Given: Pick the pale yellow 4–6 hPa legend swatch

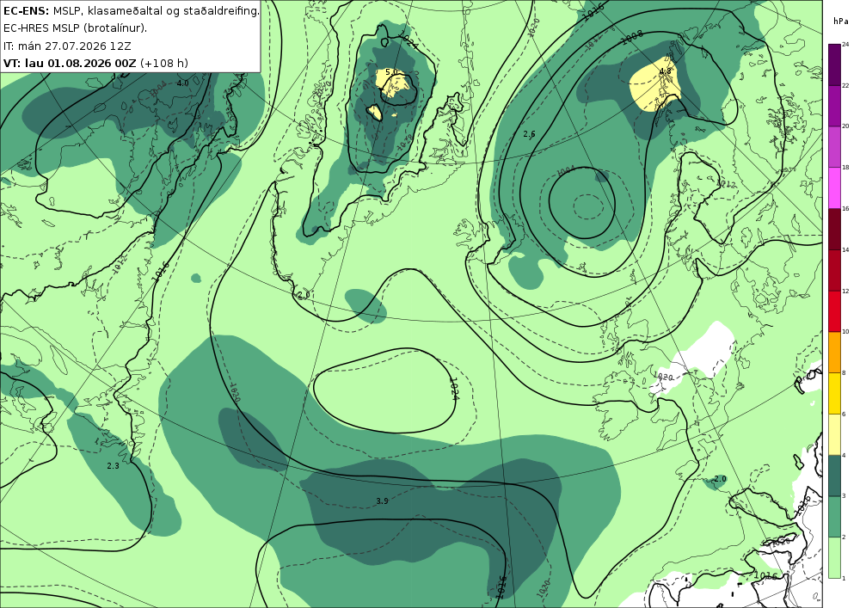Looking at the screenshot, I should 835,434.
